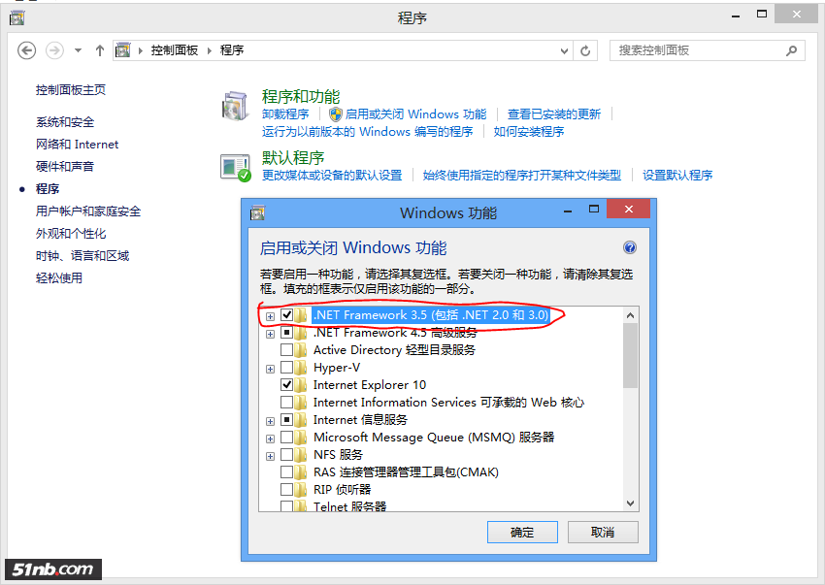This screenshot has width=825, height=585.
Task: Open the 默认程序 heading link
Action: click(292, 157)
